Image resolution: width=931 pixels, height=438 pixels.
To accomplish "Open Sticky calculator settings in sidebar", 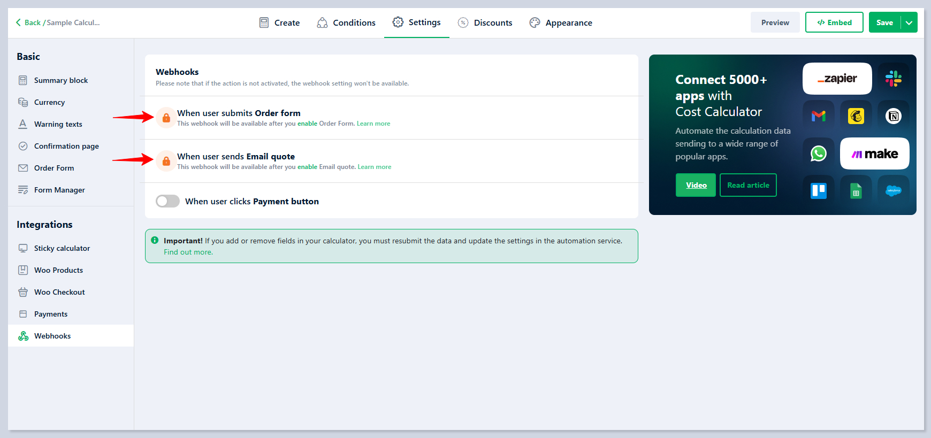I will [x=62, y=248].
